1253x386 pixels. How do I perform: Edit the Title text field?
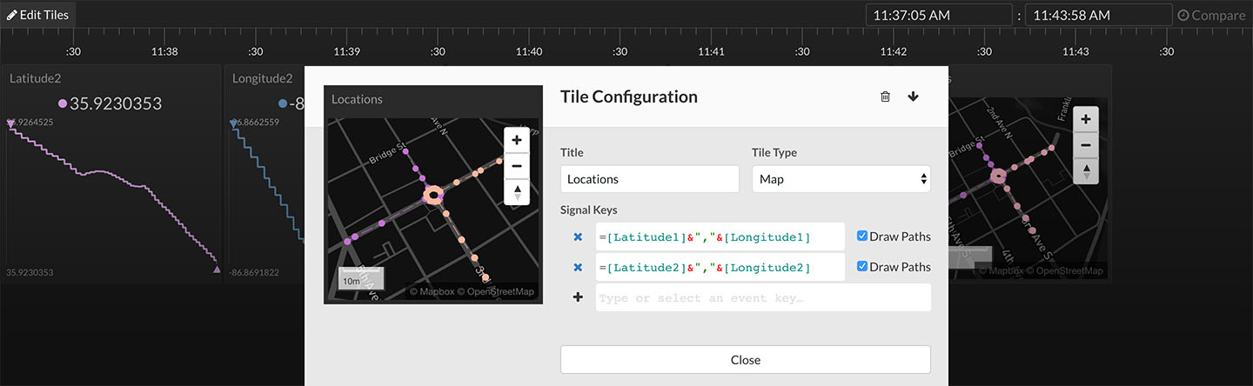[x=649, y=179]
